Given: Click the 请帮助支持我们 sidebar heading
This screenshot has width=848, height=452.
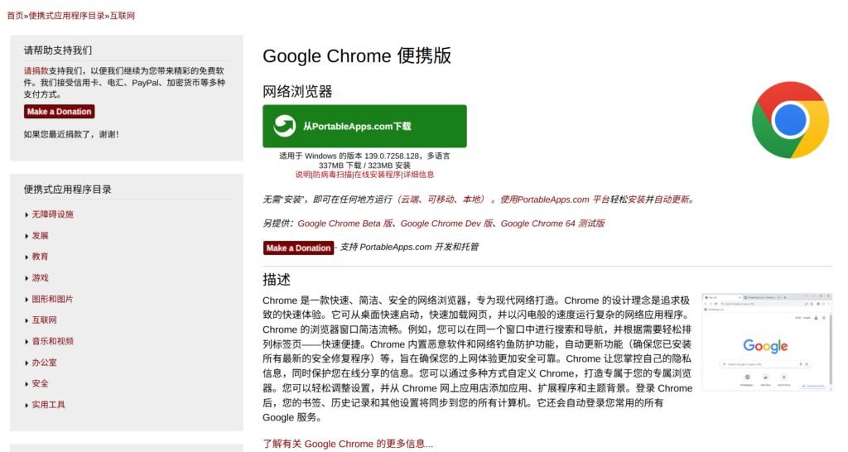Looking at the screenshot, I should coord(58,50).
